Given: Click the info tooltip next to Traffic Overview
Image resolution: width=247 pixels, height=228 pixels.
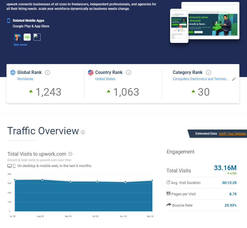Looking at the screenshot, I should [x=83, y=132].
